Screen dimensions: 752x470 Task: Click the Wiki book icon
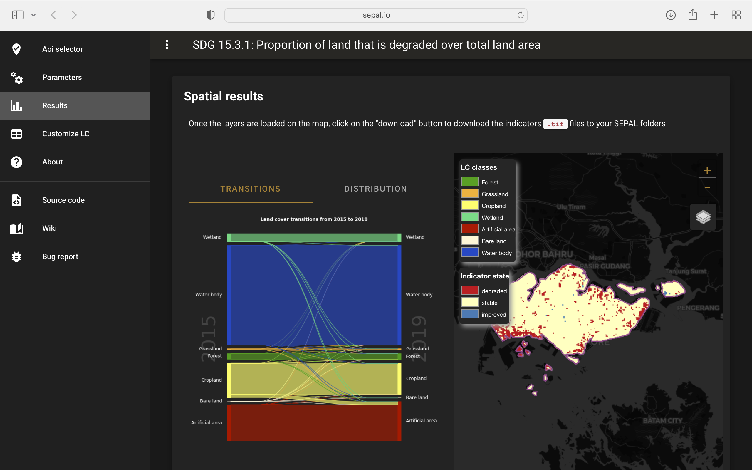coord(16,229)
